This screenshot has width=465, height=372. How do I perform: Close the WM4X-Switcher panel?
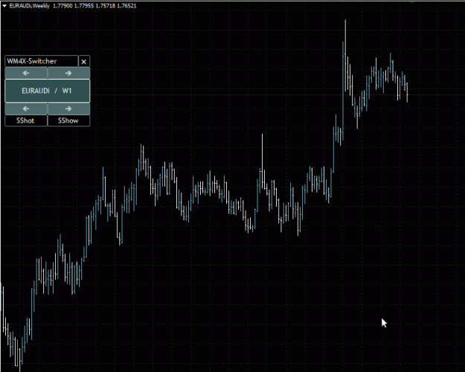(84, 62)
